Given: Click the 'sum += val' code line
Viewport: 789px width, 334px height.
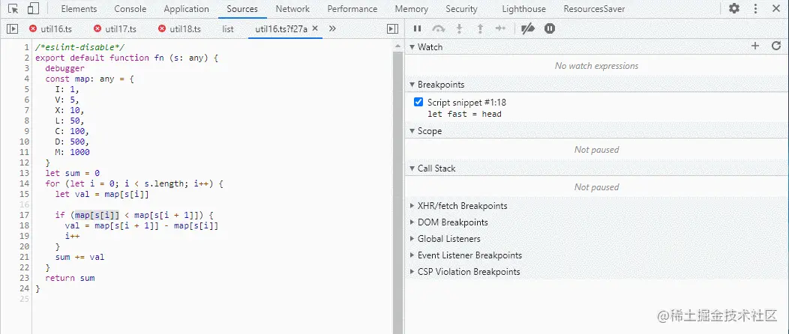Looking at the screenshot, I should (79, 257).
